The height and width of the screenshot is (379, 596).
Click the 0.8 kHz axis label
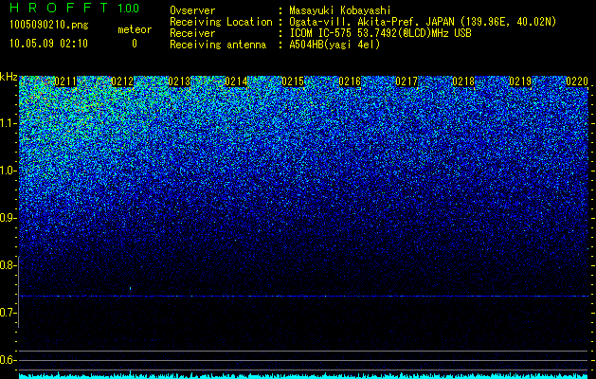pos(9,265)
